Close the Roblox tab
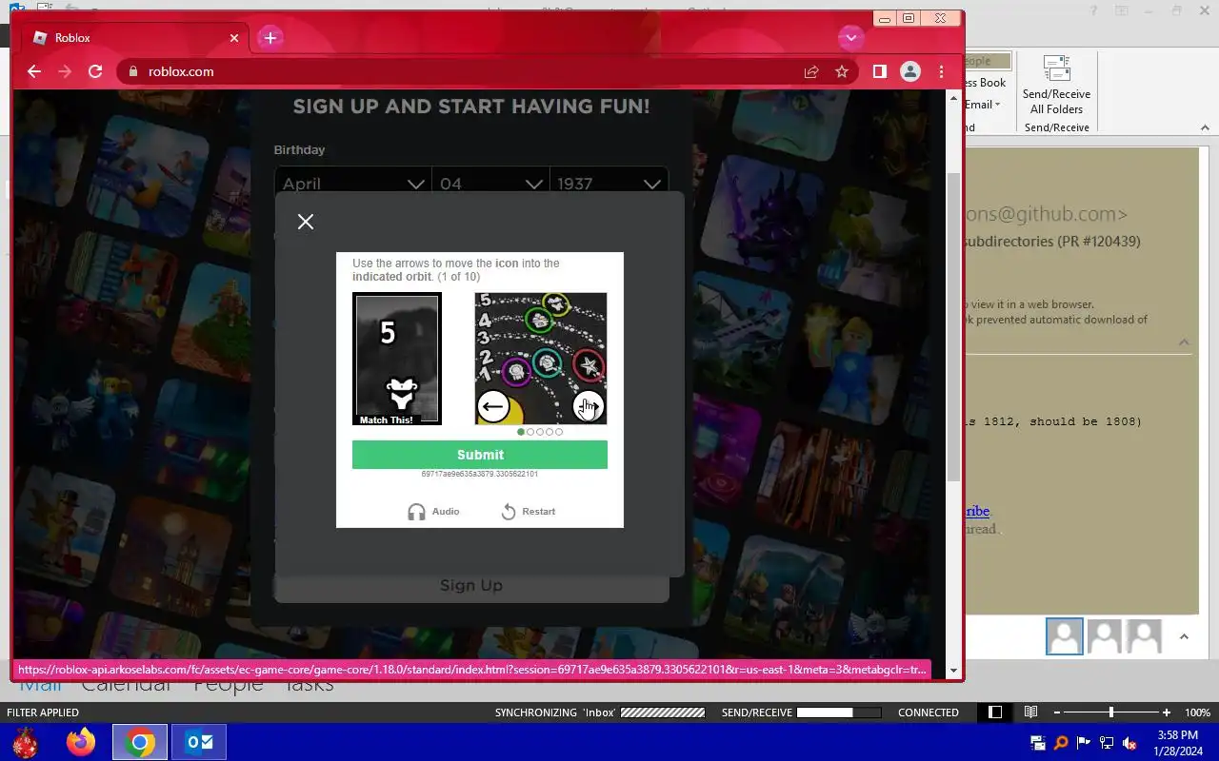1219x761 pixels. tap(234, 38)
